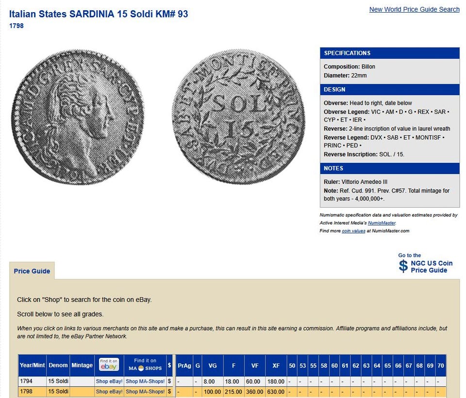Image resolution: width=466 pixels, height=398 pixels.
Task: Click the Diameter: 22mm text
Action: click(345, 76)
